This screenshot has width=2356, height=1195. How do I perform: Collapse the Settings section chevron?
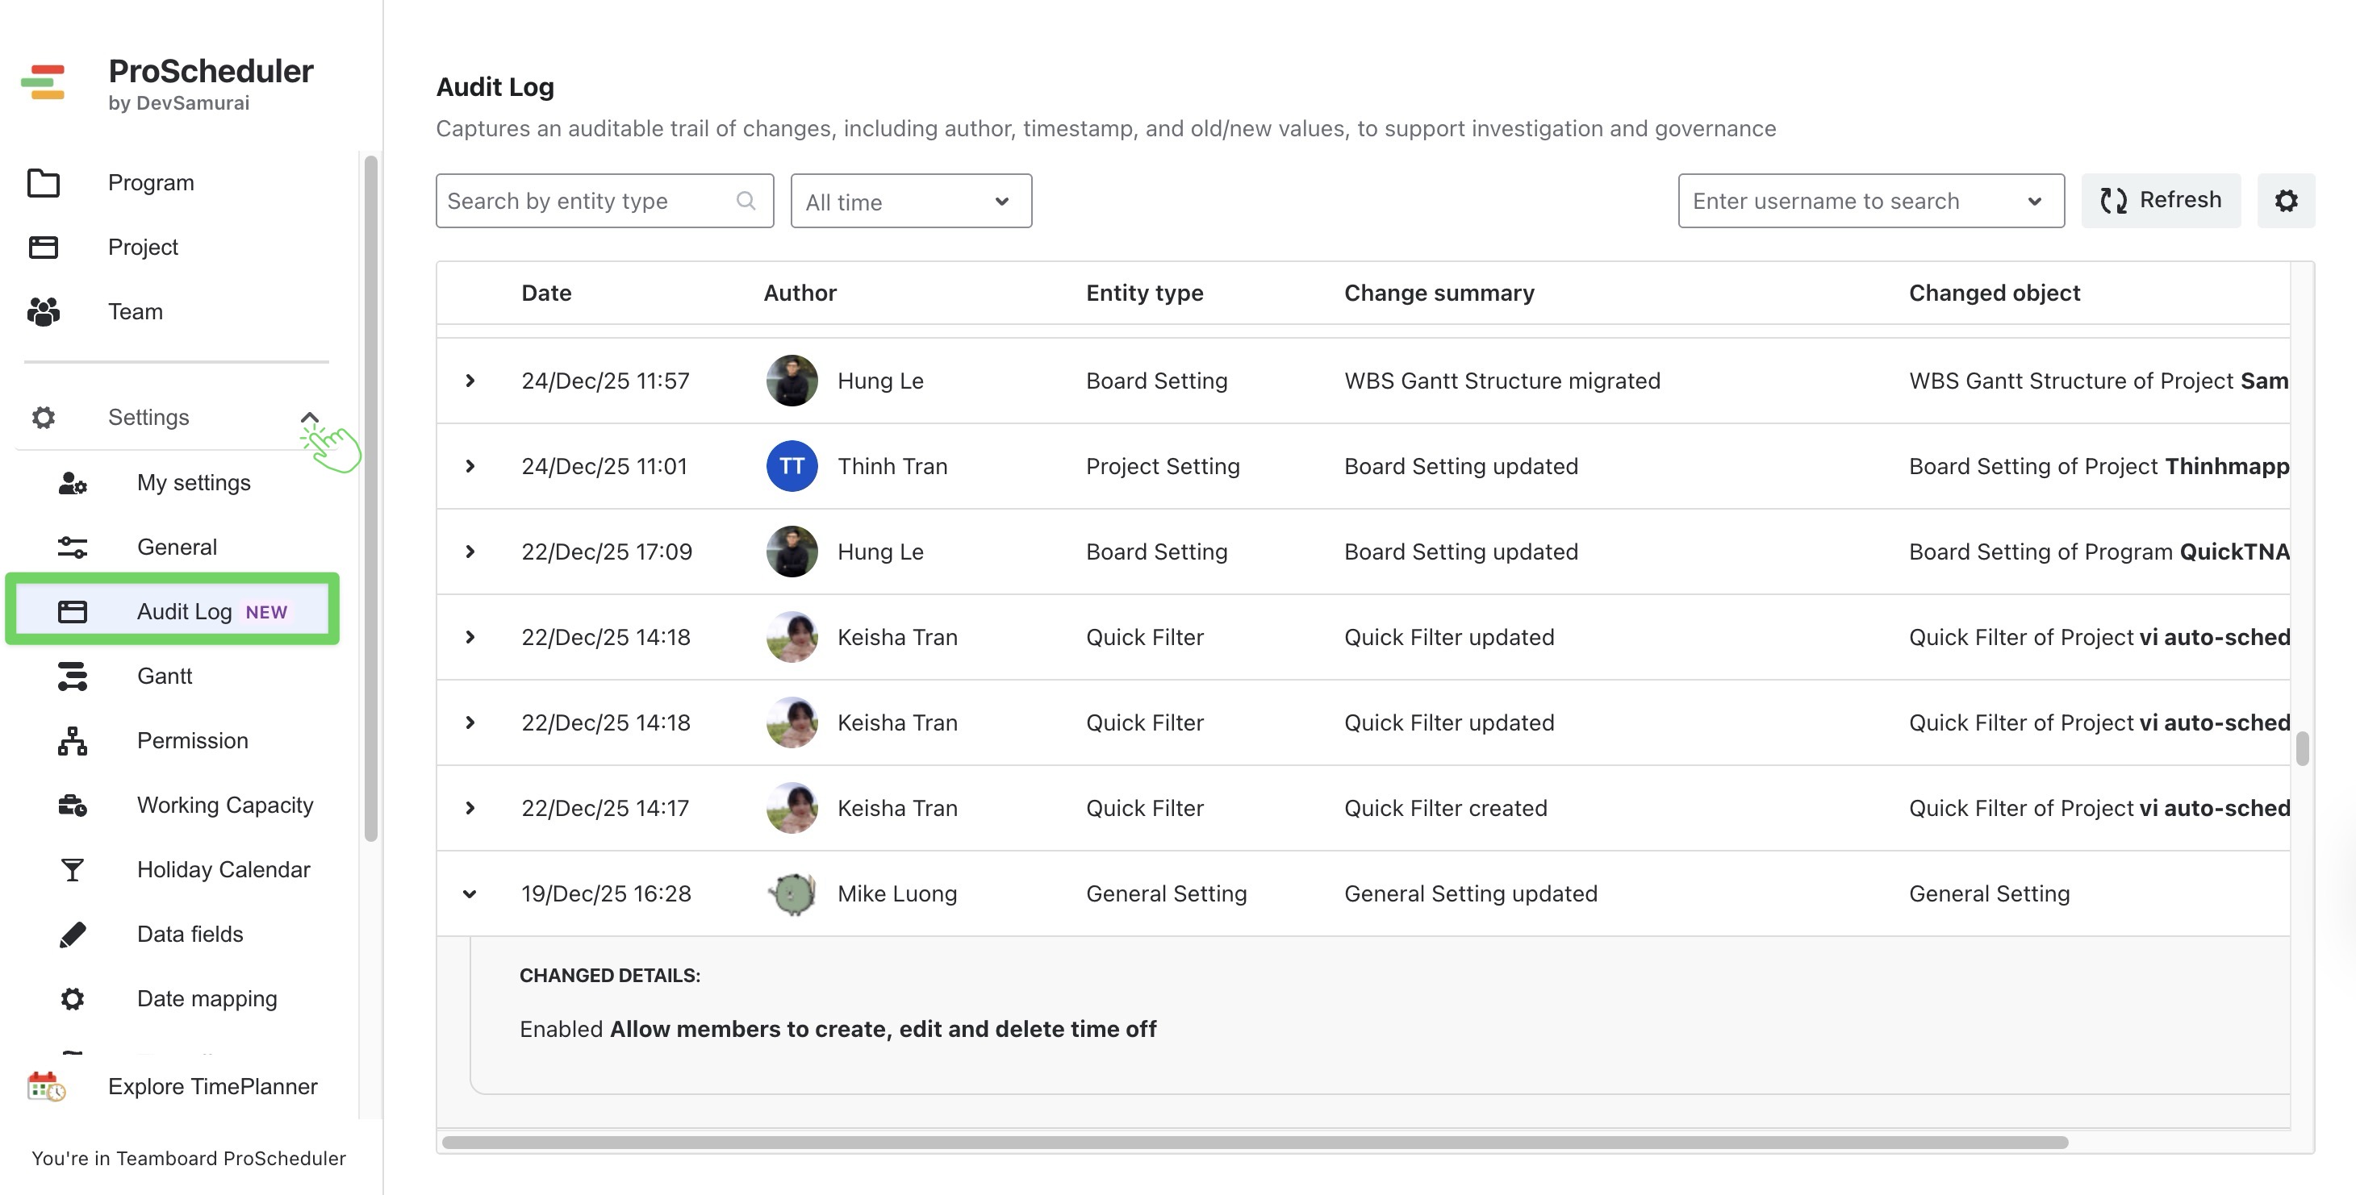(310, 417)
